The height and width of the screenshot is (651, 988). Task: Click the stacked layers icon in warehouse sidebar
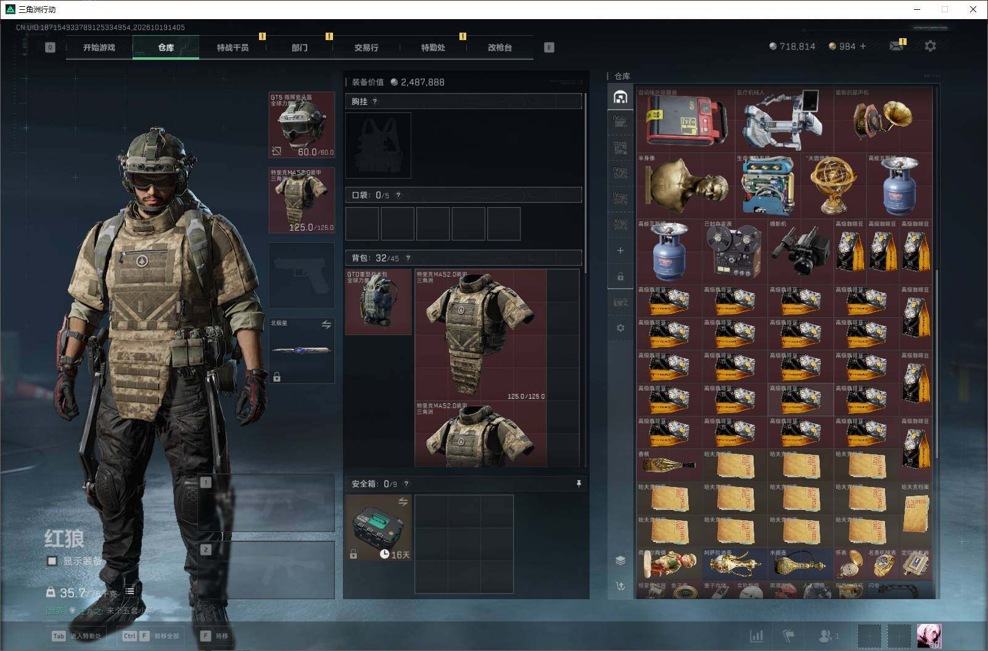[x=620, y=560]
